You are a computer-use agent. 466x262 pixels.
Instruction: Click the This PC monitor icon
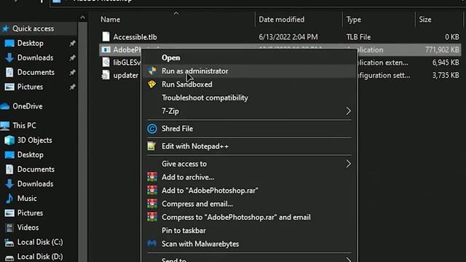point(5,126)
